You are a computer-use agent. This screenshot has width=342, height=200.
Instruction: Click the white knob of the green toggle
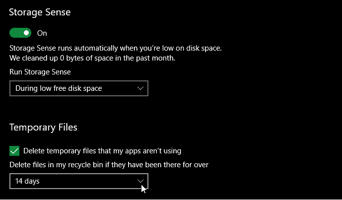pyautogui.click(x=26, y=33)
